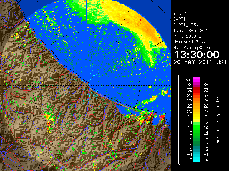Click the time stamp '13:30:00'
The image size is (229, 171).
tap(197, 55)
